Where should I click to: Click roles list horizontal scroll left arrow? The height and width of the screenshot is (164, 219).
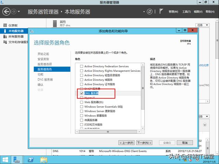tap(77, 132)
